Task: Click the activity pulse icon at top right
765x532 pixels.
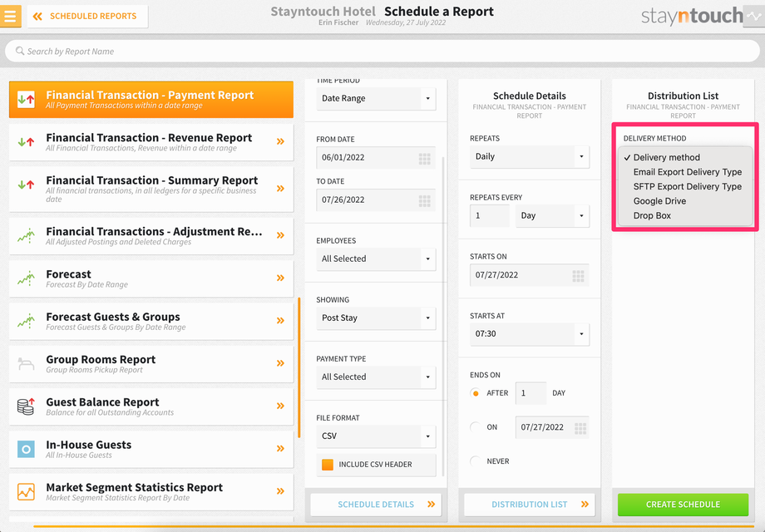Action: coord(754,17)
